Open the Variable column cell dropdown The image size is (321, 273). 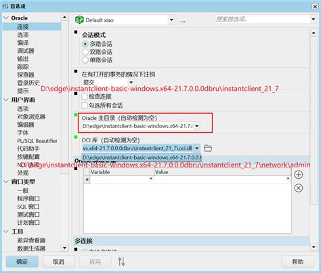[151, 179]
